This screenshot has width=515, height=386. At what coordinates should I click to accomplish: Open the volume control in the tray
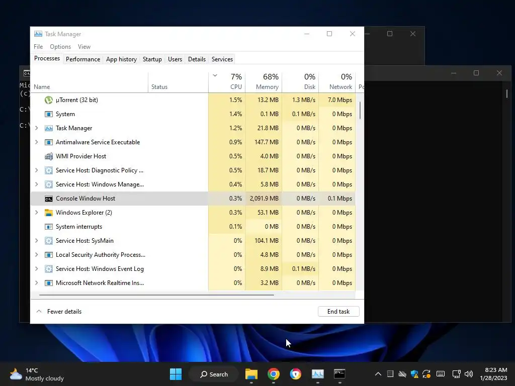tap(469, 374)
